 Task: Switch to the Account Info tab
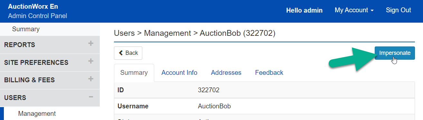pyautogui.click(x=179, y=73)
